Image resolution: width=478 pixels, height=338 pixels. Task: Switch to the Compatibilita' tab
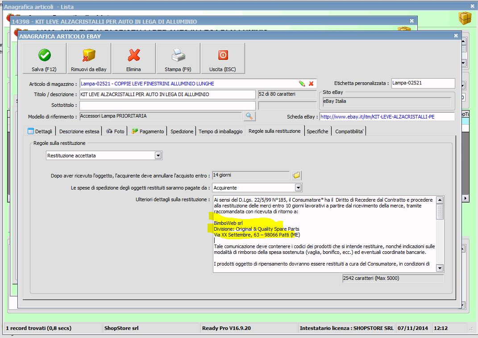[x=349, y=131]
